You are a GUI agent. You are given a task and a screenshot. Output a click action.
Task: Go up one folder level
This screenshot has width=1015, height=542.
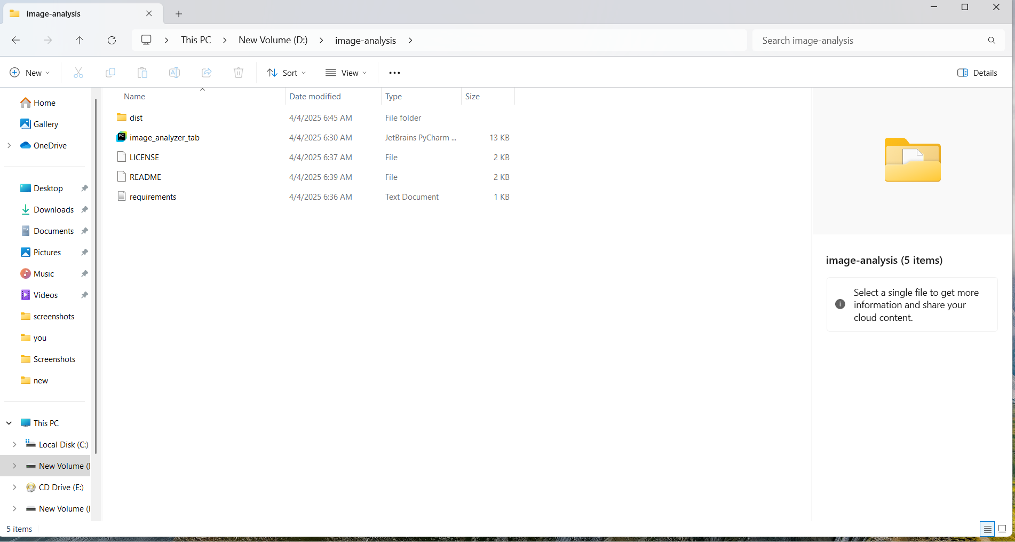tap(80, 40)
